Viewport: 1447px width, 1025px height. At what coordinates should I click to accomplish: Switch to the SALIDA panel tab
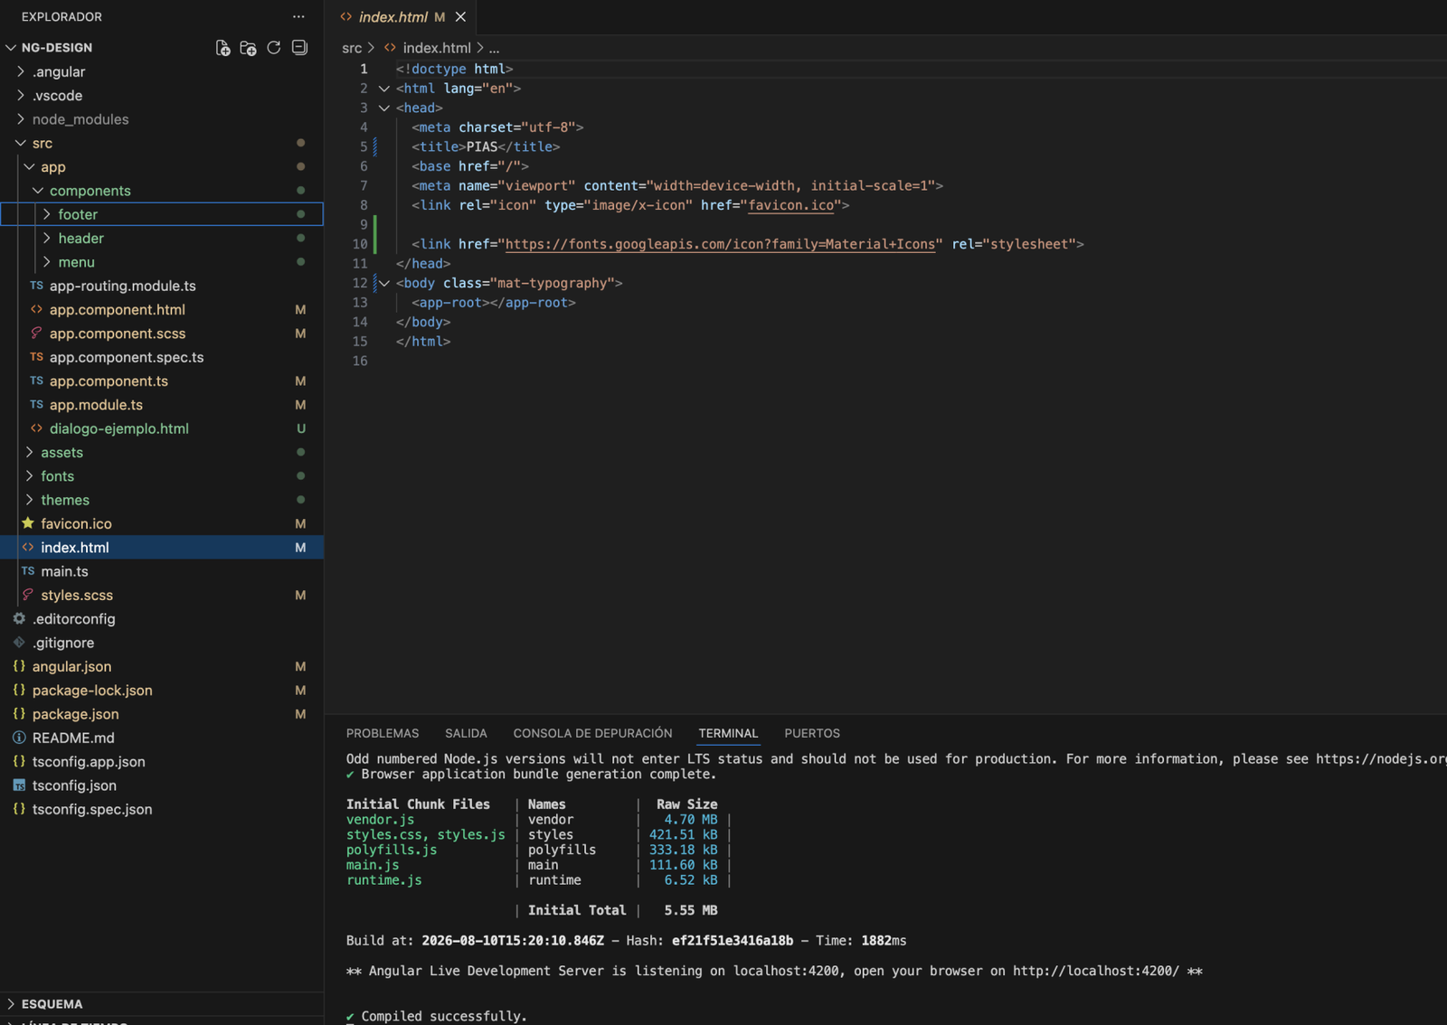pos(466,733)
